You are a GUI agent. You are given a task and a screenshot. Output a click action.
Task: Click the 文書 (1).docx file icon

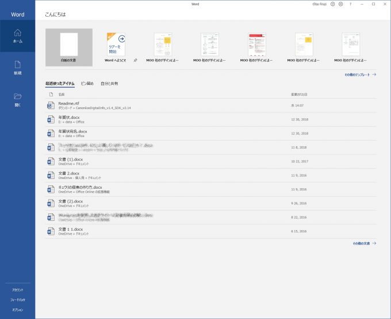point(51,161)
